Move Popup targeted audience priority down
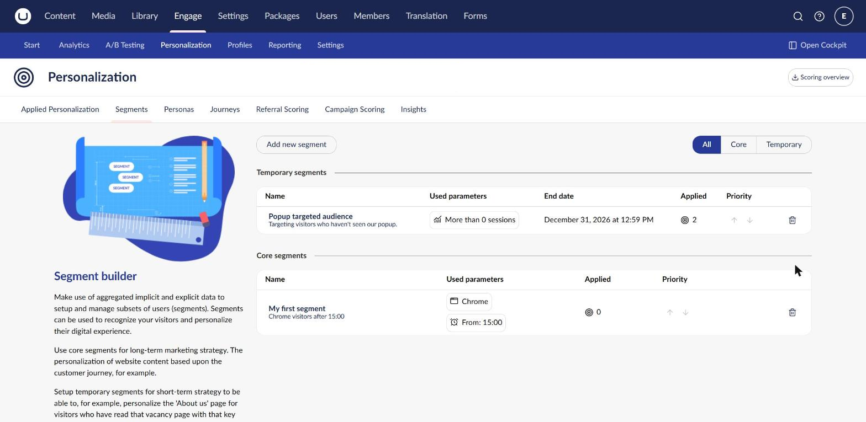This screenshot has width=866, height=422. (750, 220)
